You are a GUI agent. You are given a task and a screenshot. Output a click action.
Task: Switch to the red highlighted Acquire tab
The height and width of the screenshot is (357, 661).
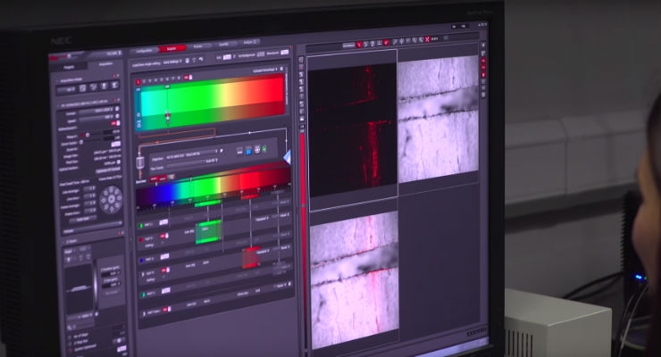point(172,49)
